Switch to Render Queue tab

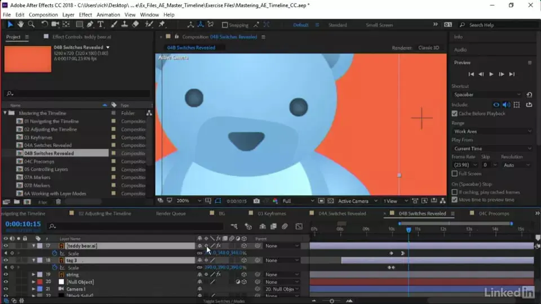pos(171,213)
